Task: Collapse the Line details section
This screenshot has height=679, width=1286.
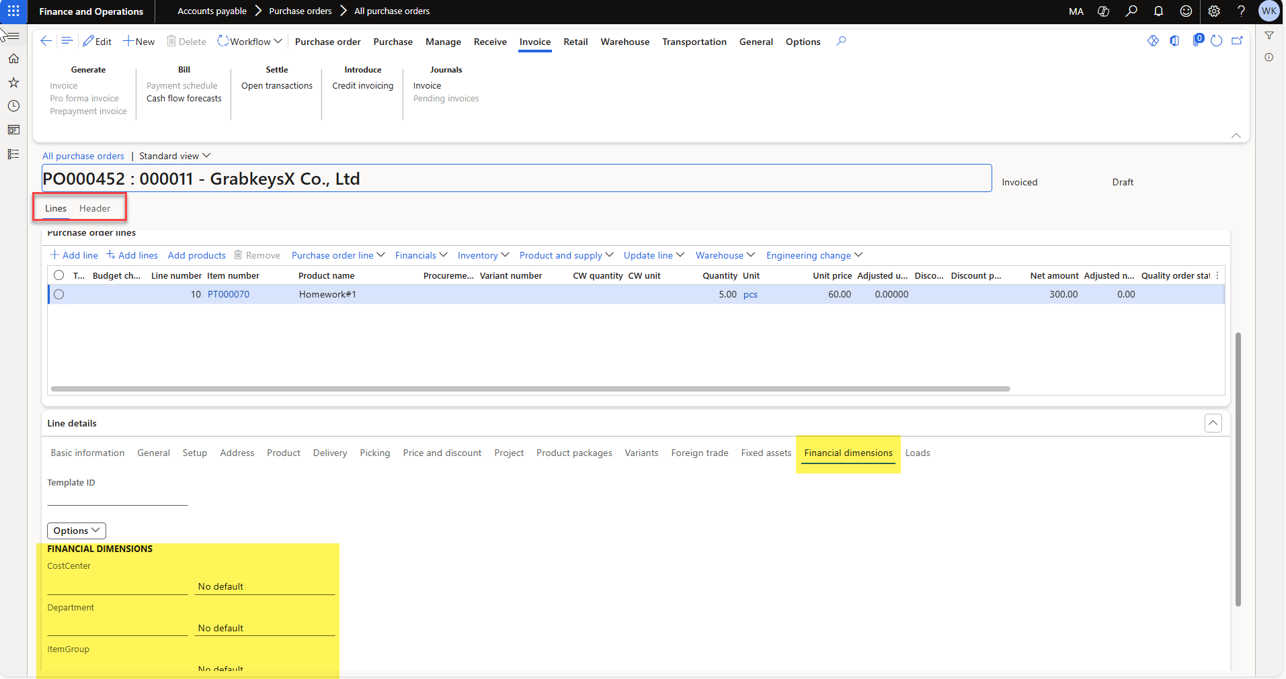Action: [1213, 423]
